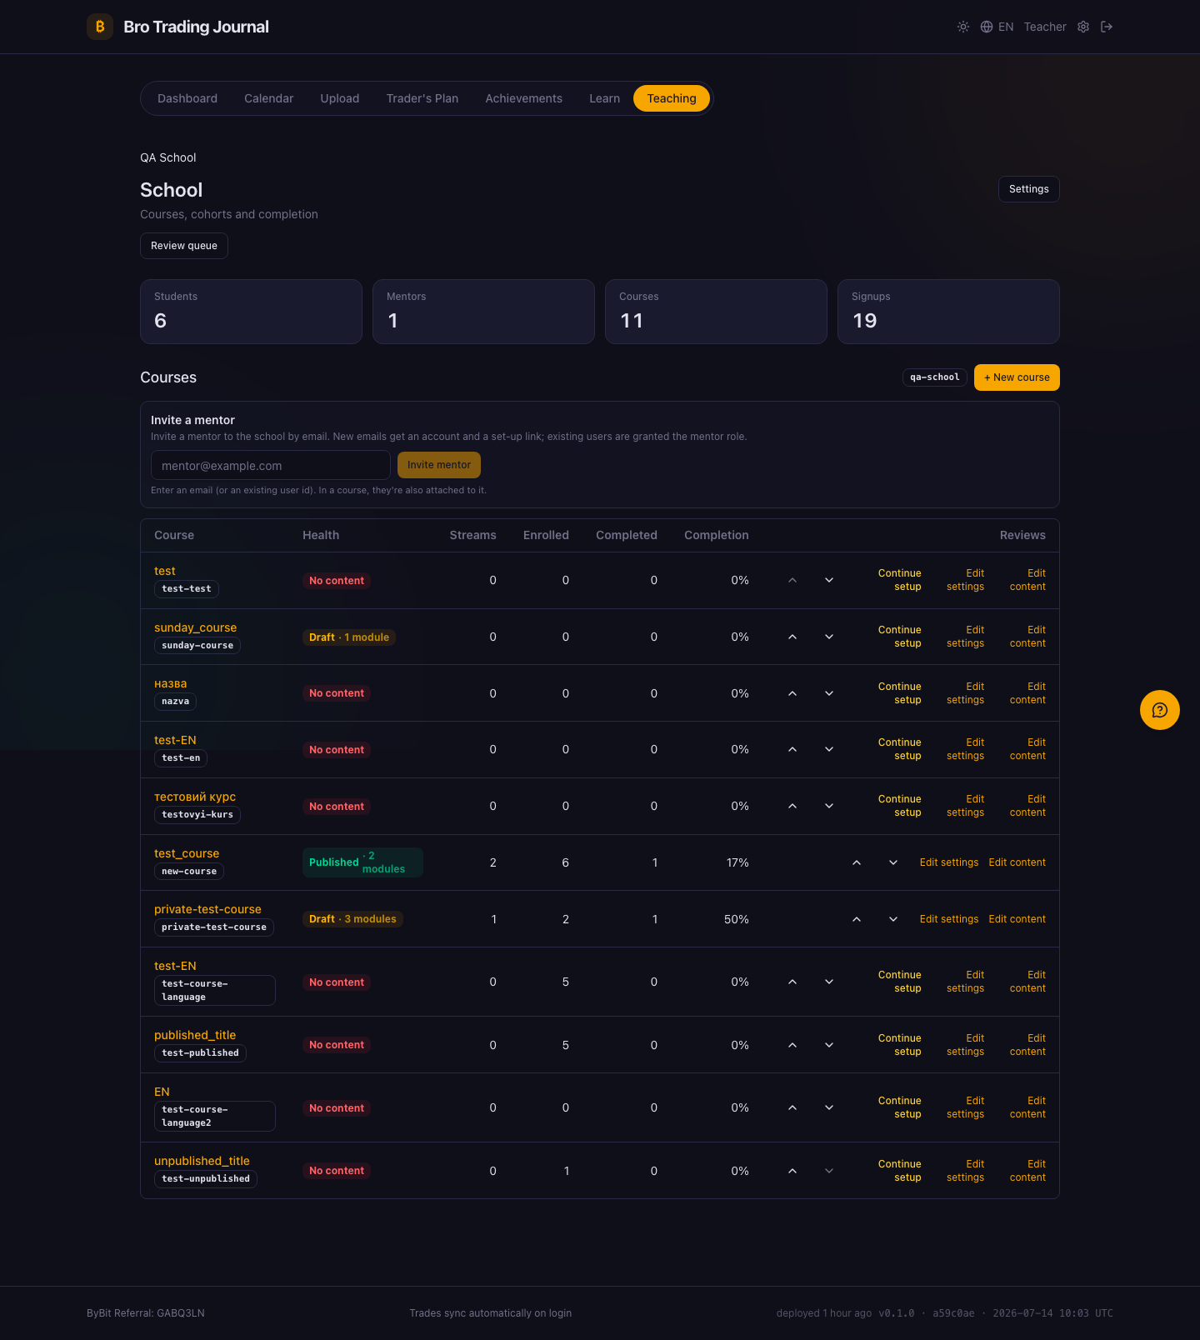Screen dimensions: 1200x1340
Task: Click the Signups count card
Action: pos(948,312)
